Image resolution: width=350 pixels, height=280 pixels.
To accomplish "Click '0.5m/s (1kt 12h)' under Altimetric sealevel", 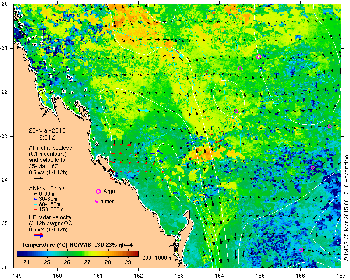I will (48, 172).
